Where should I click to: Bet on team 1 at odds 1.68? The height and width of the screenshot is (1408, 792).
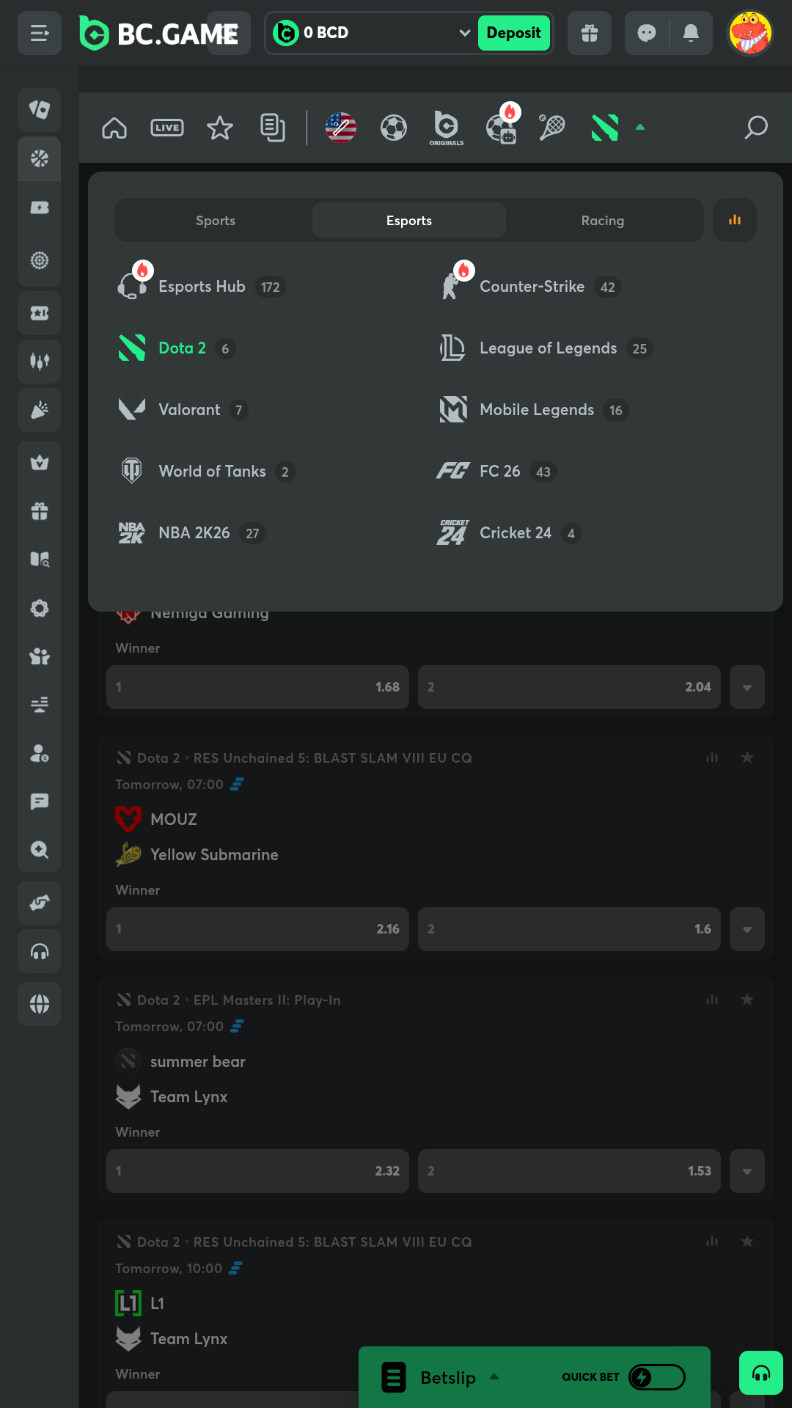[257, 687]
